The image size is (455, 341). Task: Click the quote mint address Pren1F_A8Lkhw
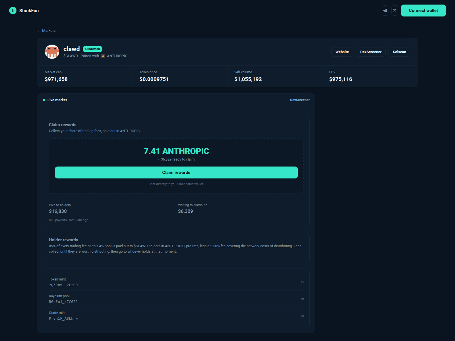[x=63, y=319]
